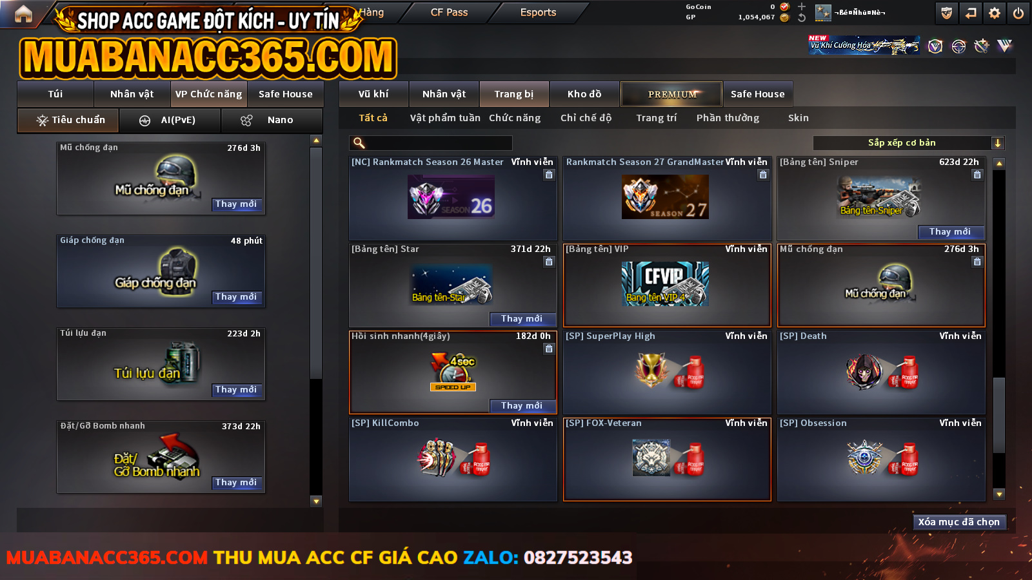Select the SP FOX-Veteran item thumbnail

[668, 458]
